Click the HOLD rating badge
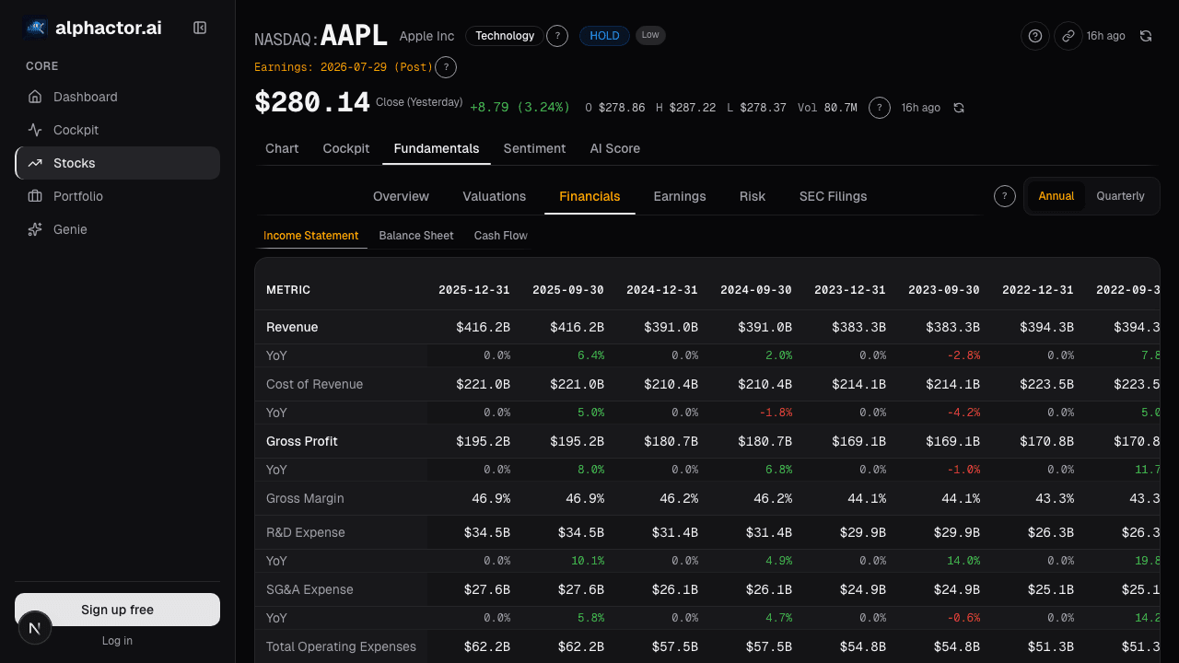Viewport: 1179px width, 663px height. 604,36
